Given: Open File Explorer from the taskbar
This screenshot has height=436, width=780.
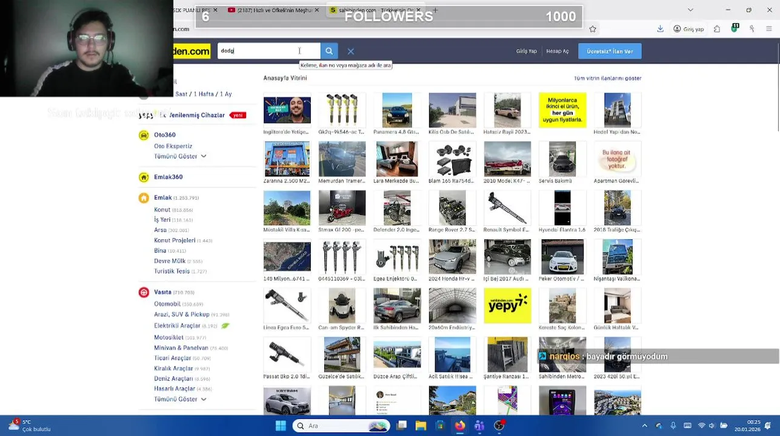Looking at the screenshot, I should pos(421,426).
